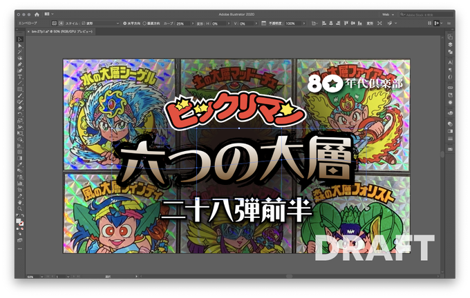This screenshot has height=298, width=470.
Task: Select the Column Graph tool
Action: point(20,183)
